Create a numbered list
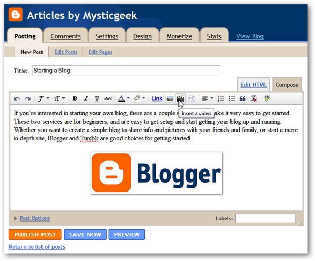315x261 pixels. click(x=221, y=98)
